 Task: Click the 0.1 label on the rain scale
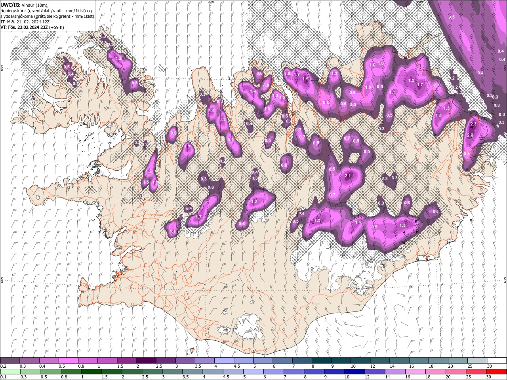tap(3, 377)
